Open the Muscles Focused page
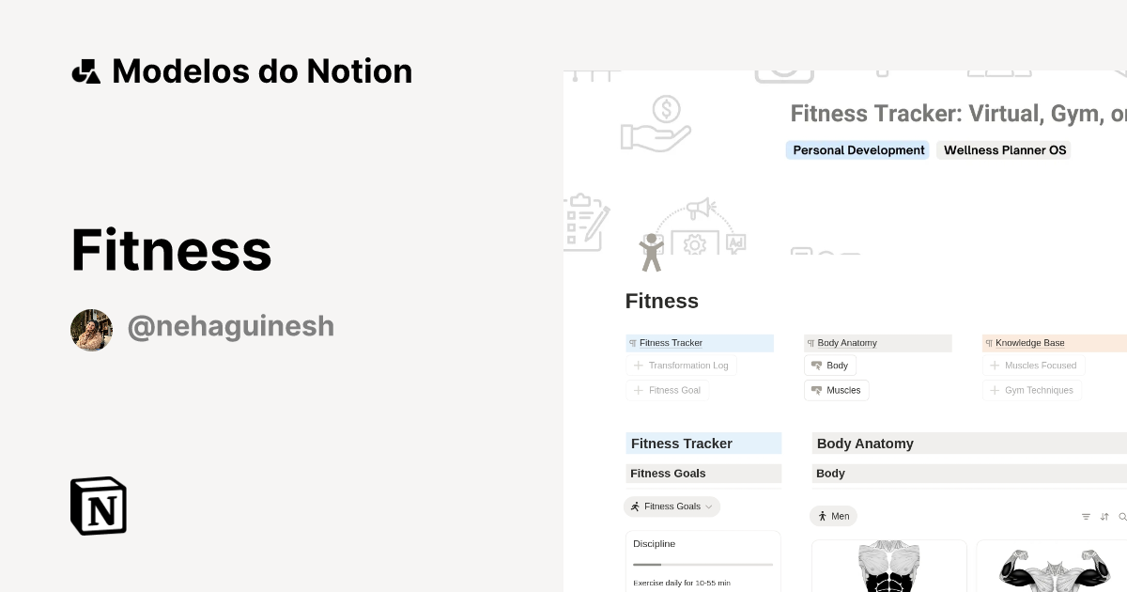Screen dimensions: 1127x592 1041,366
